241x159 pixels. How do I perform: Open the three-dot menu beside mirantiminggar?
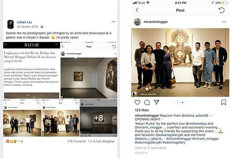coord(224,22)
